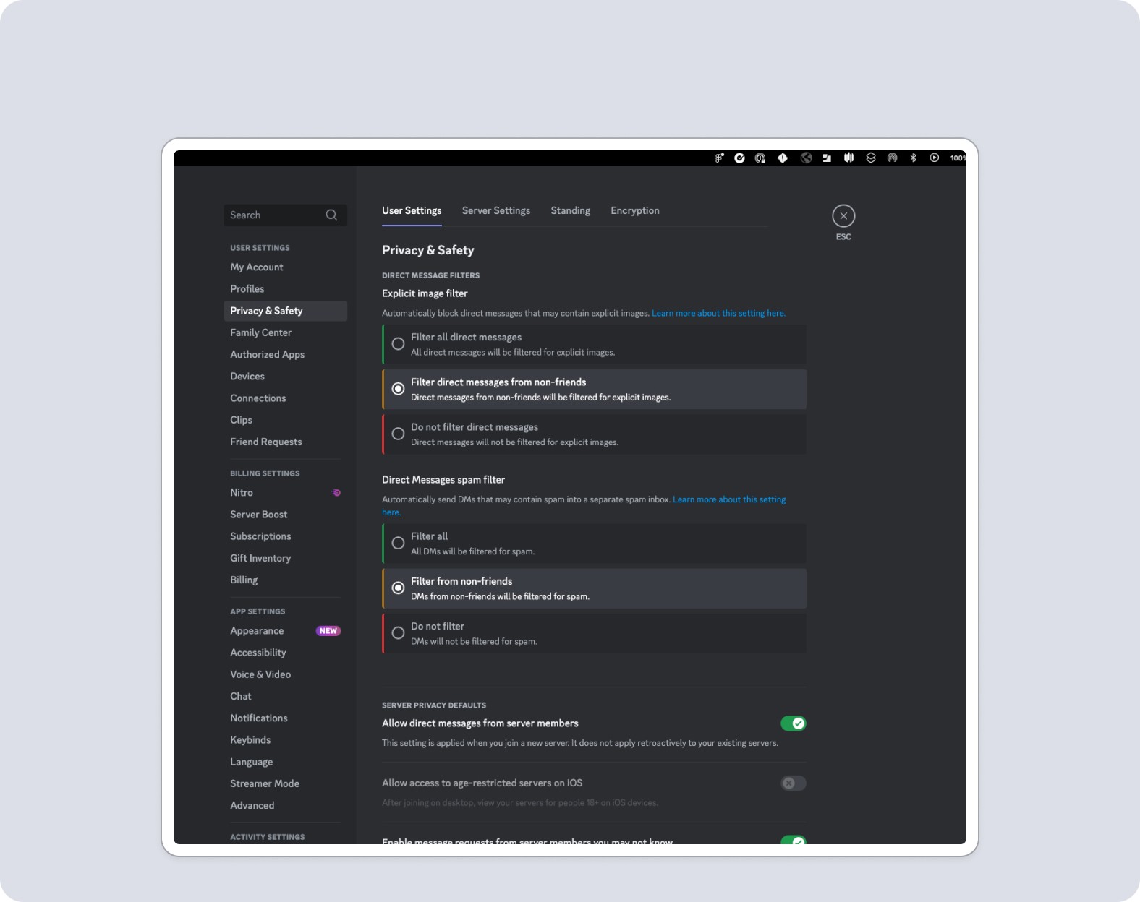Click the NEW badge next to Appearance
The height and width of the screenshot is (902, 1140).
point(328,631)
